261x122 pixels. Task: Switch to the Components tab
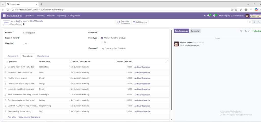[x=13, y=56]
